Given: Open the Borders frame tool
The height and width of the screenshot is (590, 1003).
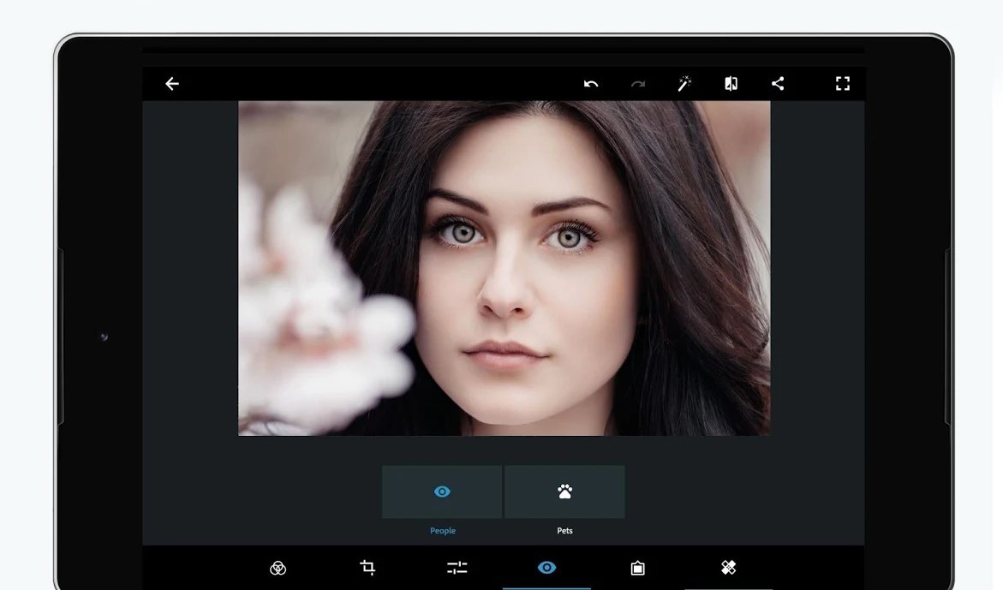Looking at the screenshot, I should click(x=637, y=568).
